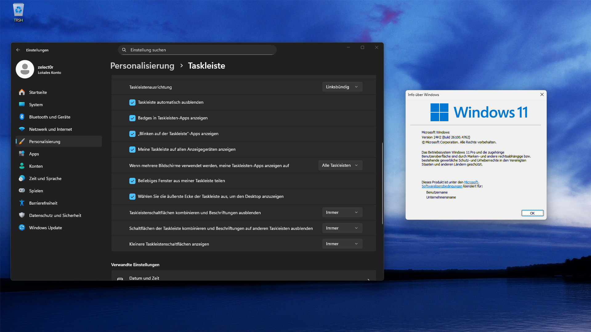The height and width of the screenshot is (332, 591).
Task: Click the Taskleiste page title
Action: coord(206,66)
